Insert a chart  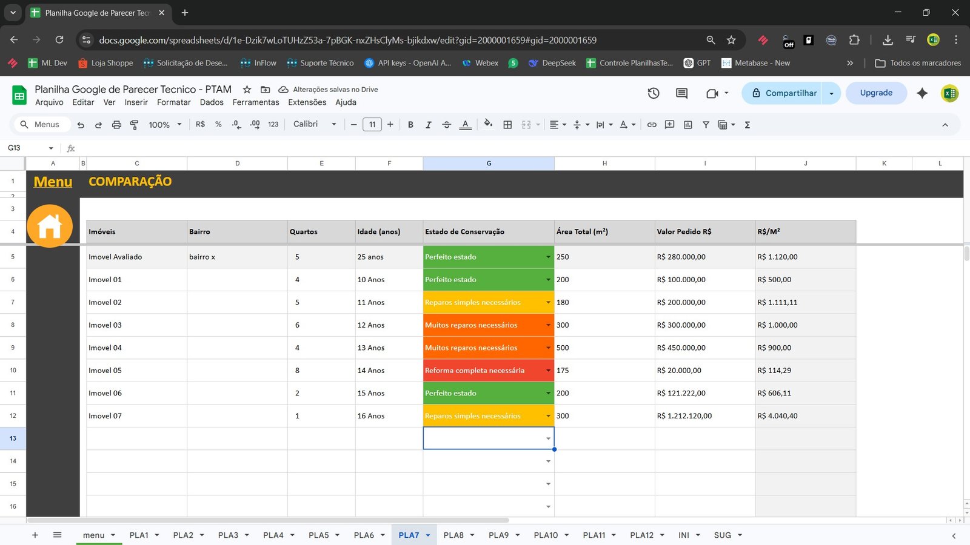click(x=687, y=125)
